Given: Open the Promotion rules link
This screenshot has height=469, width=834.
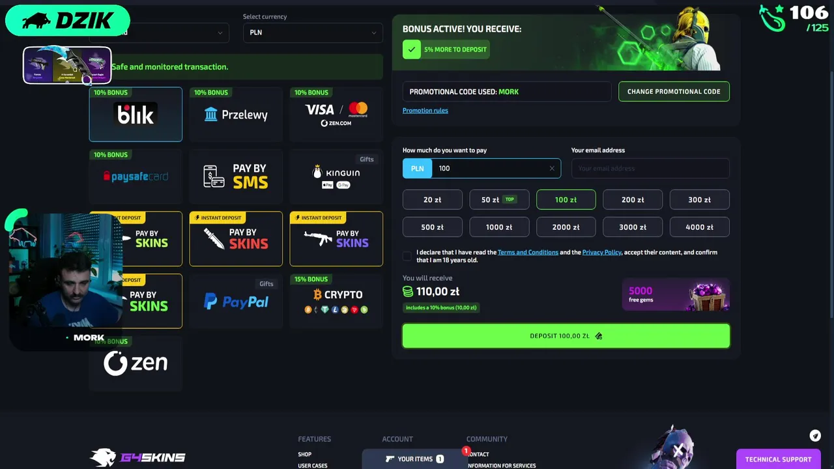Looking at the screenshot, I should coord(425,111).
